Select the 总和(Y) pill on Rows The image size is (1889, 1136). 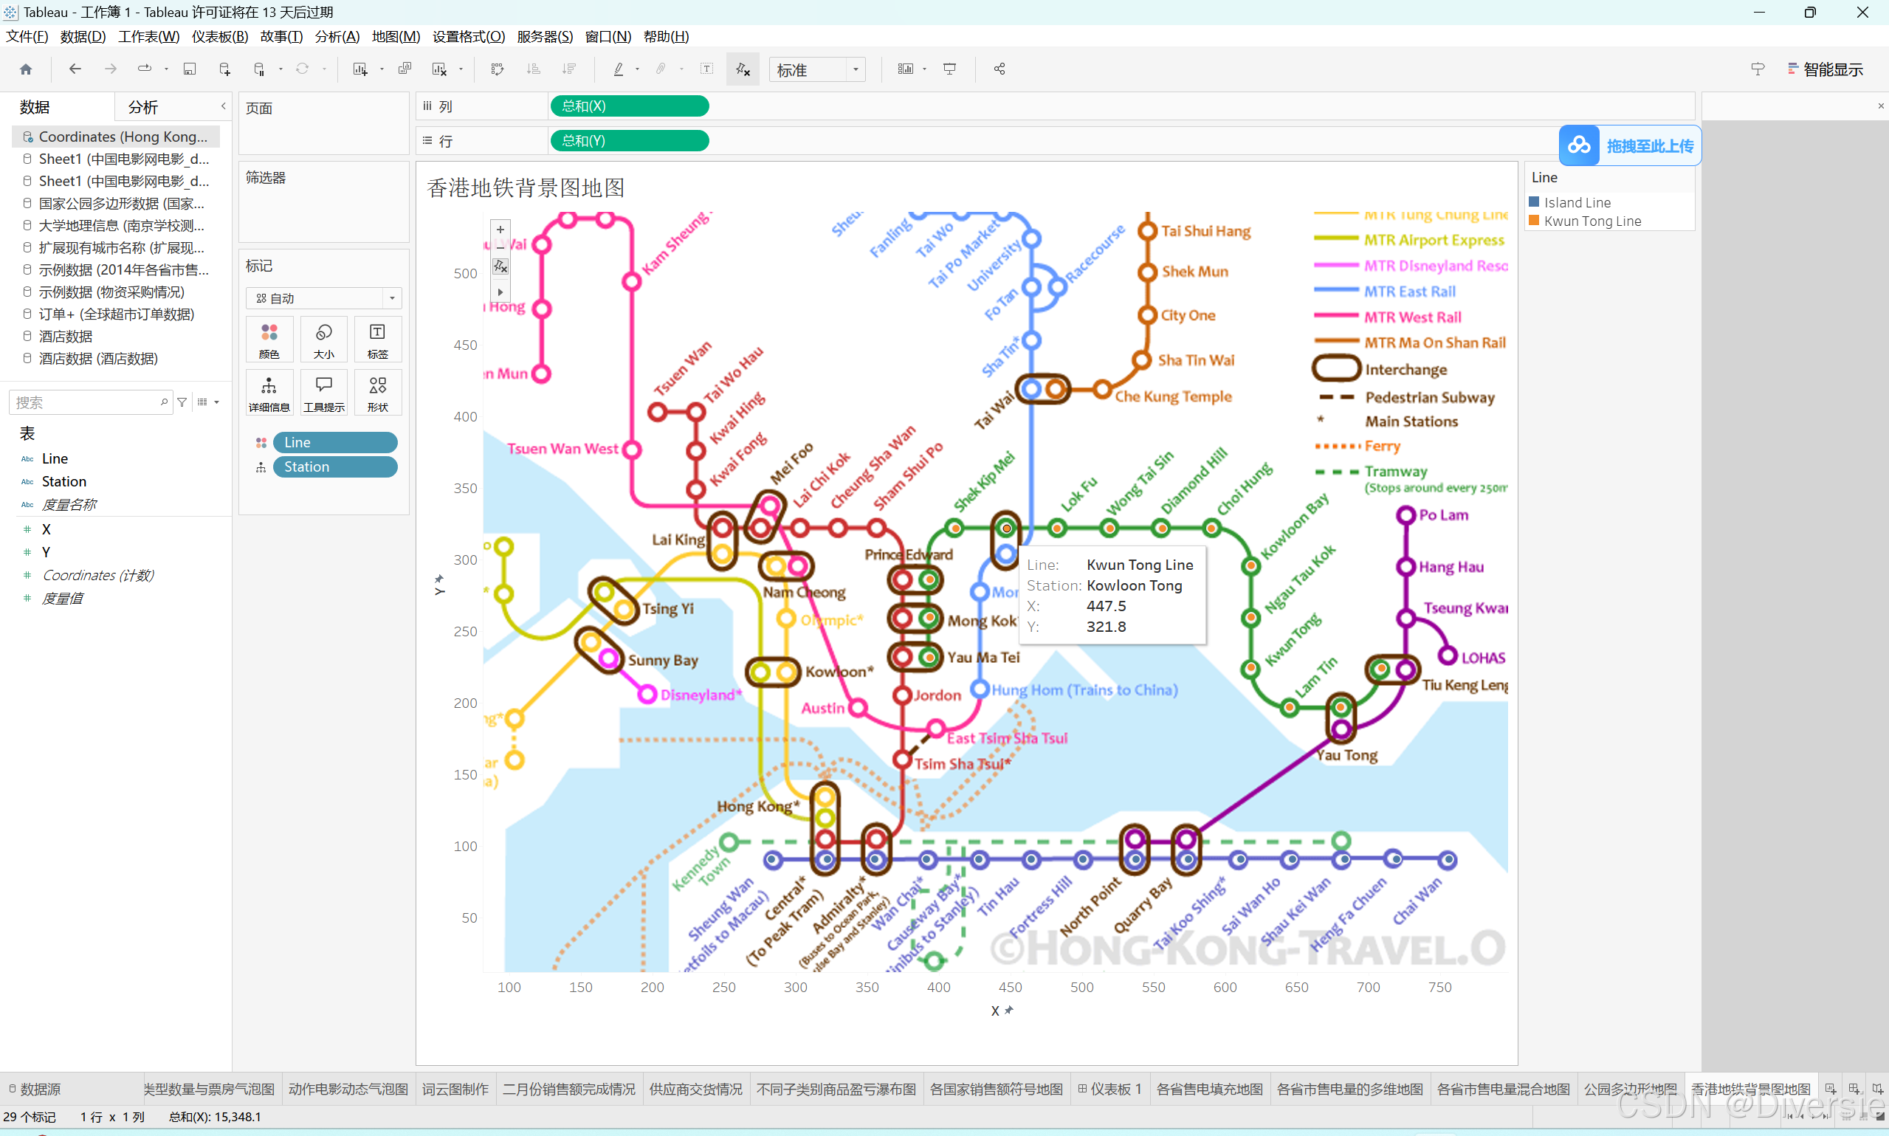click(629, 140)
